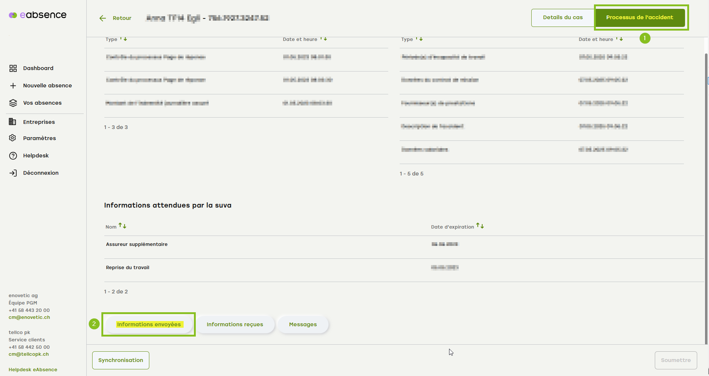Sort right table by Date et heure
Screen dimensions: 709x376
[619, 39]
